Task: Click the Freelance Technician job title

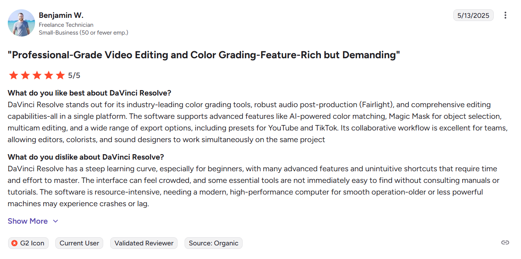Action: pos(66,25)
